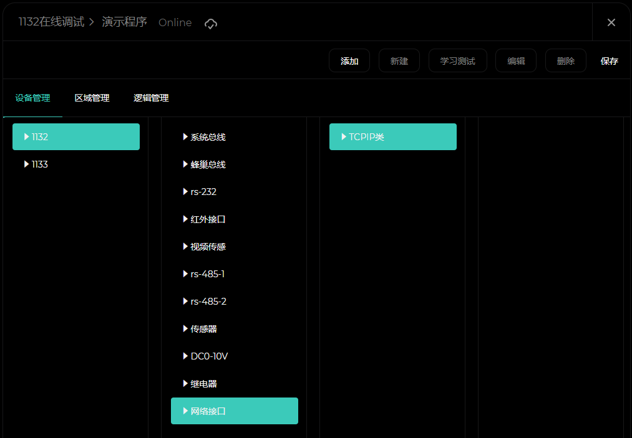Click the 1132在线调试 breadcrumb

(52, 22)
